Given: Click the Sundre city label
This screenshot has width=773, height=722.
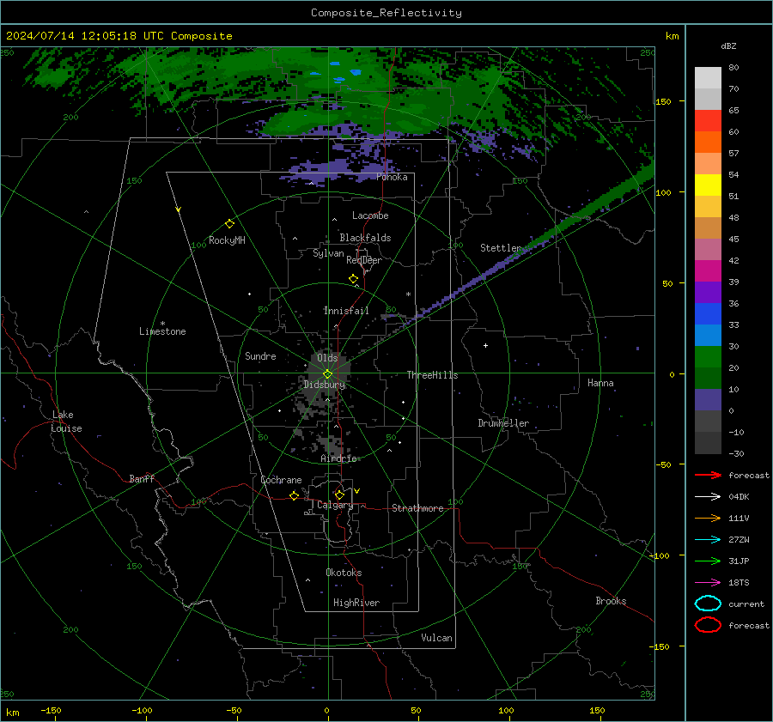Looking at the screenshot, I should click(x=260, y=355).
